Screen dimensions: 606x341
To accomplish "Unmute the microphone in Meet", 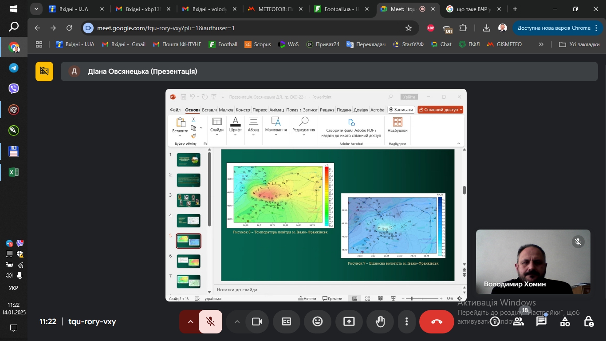I will (x=210, y=321).
